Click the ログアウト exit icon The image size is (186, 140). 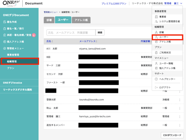click(156, 87)
